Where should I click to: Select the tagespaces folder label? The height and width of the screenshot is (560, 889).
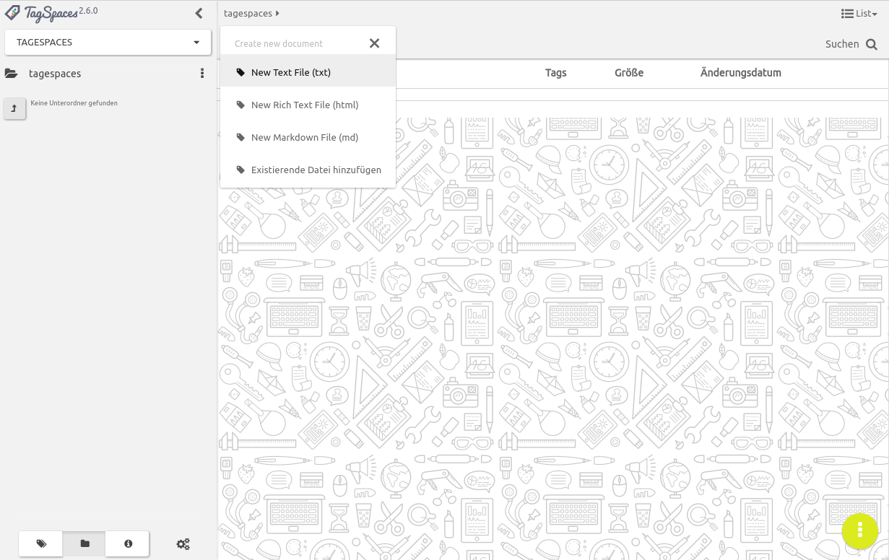(55, 74)
